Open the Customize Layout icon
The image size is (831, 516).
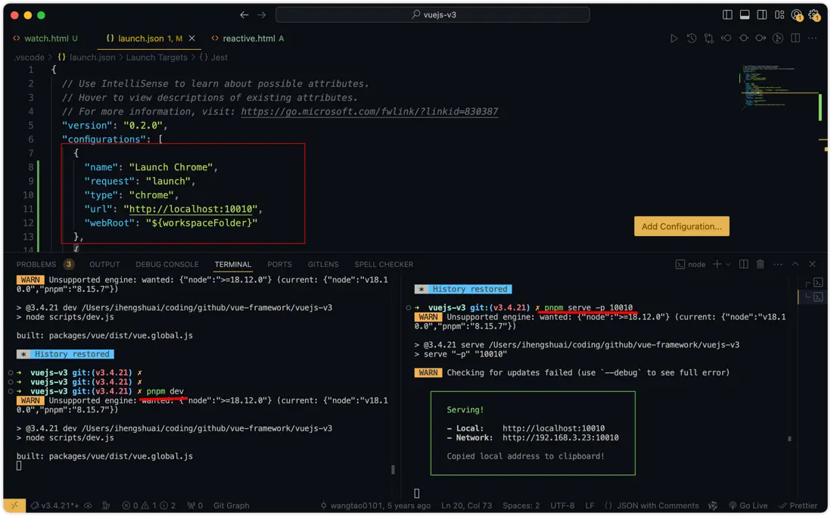pyautogui.click(x=779, y=15)
